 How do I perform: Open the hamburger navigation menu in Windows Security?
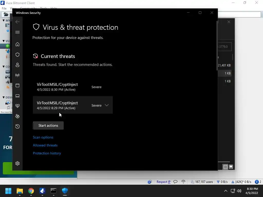click(x=17, y=32)
